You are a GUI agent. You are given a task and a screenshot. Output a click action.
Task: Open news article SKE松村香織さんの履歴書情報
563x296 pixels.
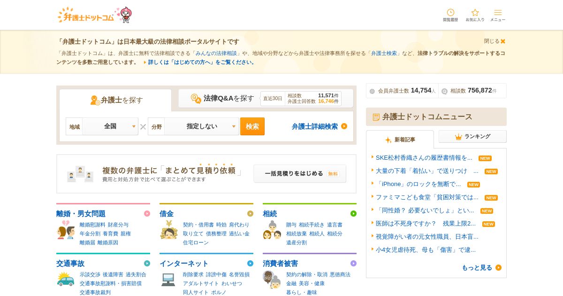[424, 158]
